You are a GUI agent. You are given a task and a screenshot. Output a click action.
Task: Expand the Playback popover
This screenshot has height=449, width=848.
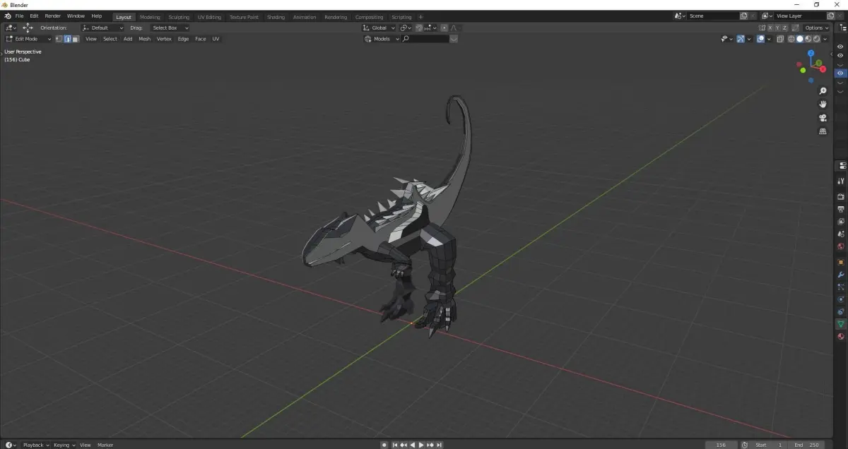(35, 445)
